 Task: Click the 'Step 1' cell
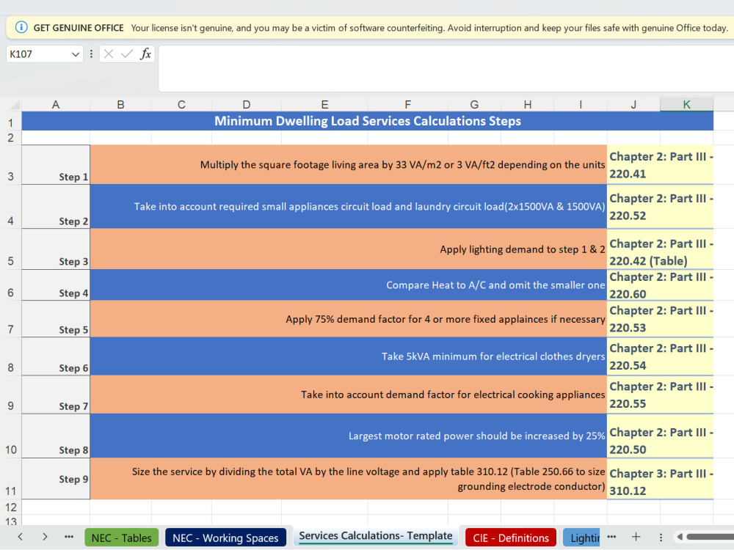coord(56,164)
